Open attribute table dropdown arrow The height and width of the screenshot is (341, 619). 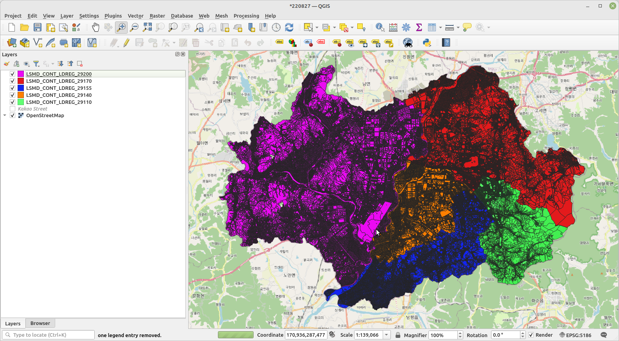coord(440,27)
